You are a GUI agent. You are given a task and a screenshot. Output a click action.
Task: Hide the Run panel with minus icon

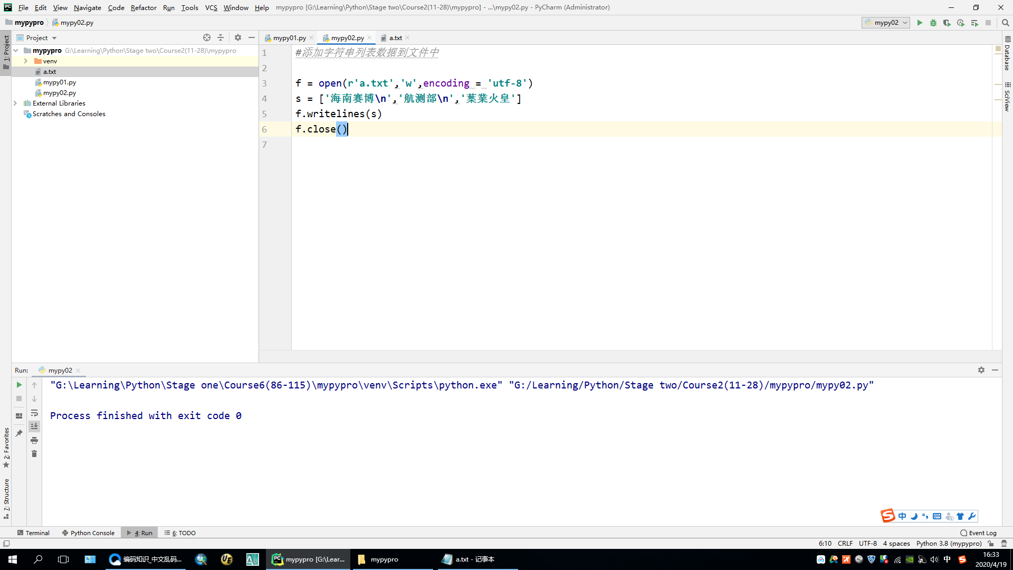(995, 370)
